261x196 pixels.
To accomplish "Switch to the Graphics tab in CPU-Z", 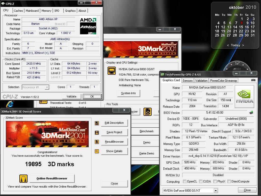I will coord(70,11).
